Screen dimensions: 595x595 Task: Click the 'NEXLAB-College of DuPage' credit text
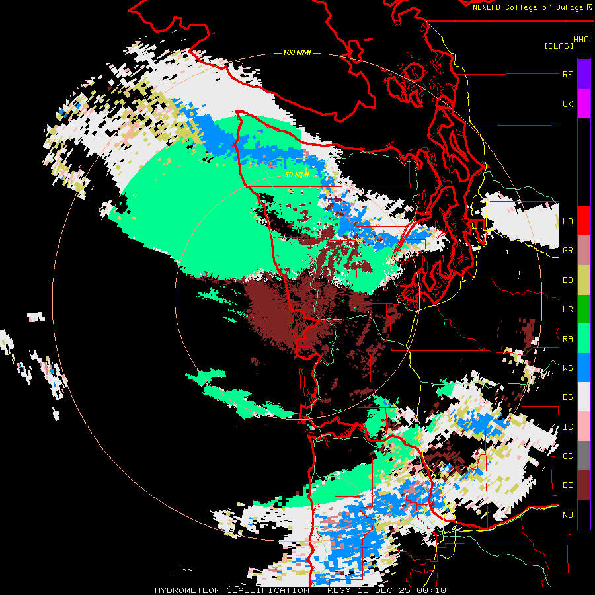[528, 7]
